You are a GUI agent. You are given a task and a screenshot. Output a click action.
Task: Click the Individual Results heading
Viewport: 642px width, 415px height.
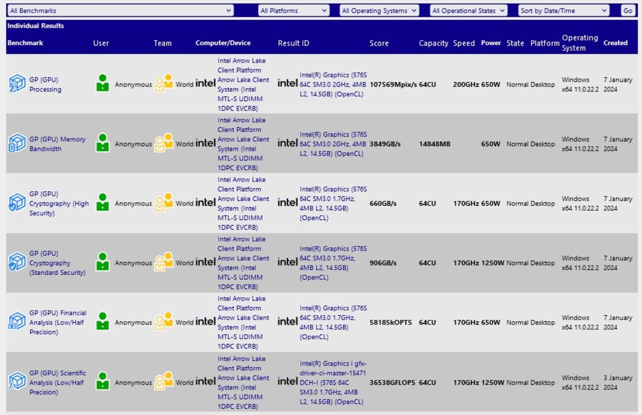[35, 26]
